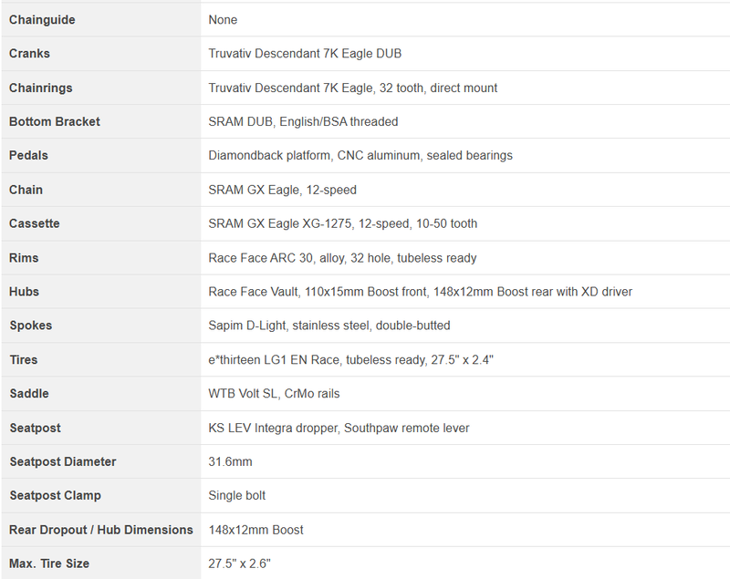Click the Max. Tire Size label
The image size is (730, 579).
point(49,563)
